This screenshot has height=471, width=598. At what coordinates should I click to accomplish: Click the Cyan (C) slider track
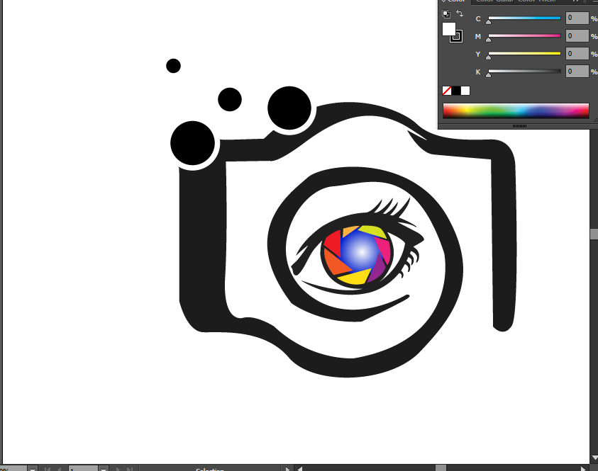tap(524, 18)
